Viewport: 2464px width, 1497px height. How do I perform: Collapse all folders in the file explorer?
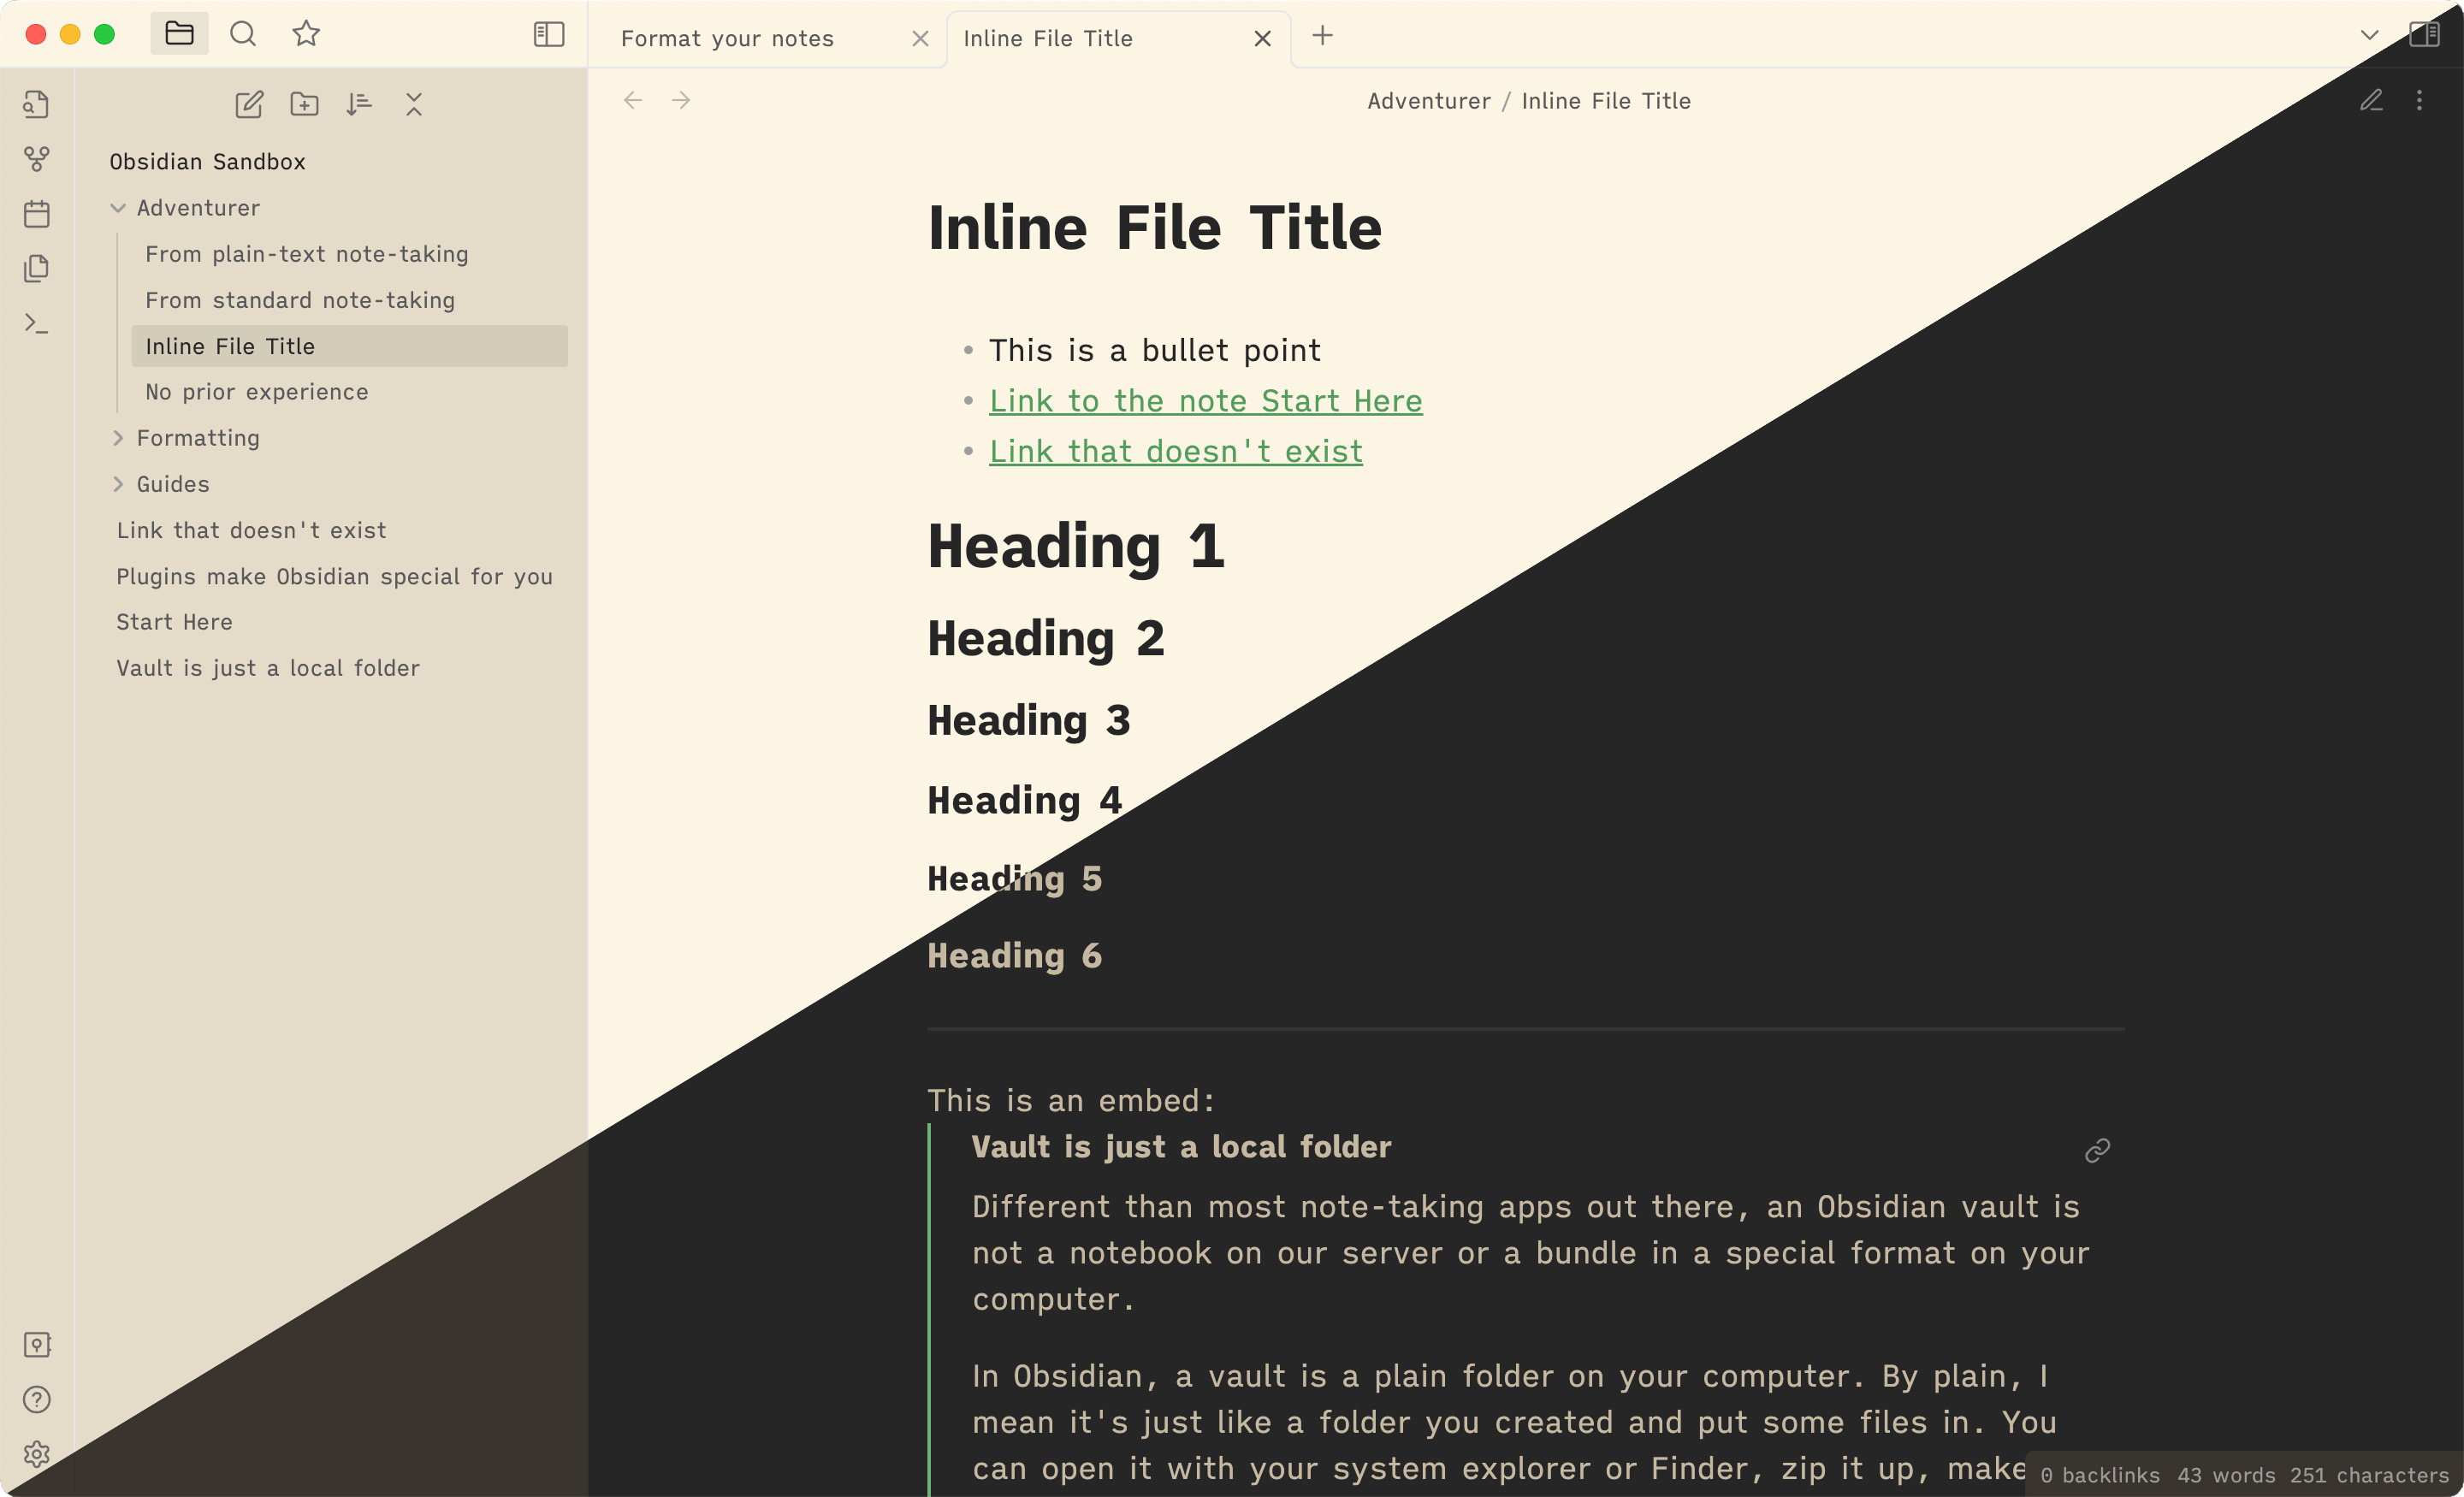(414, 104)
